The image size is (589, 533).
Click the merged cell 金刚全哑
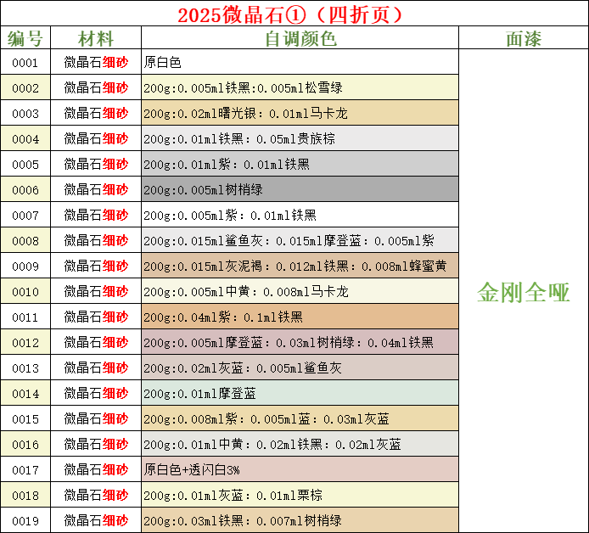click(523, 292)
